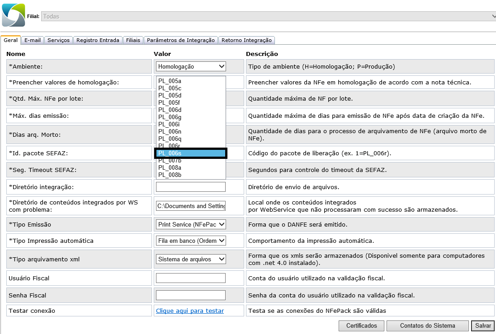Expand the Tipo Emissão dropdown

click(x=190, y=224)
